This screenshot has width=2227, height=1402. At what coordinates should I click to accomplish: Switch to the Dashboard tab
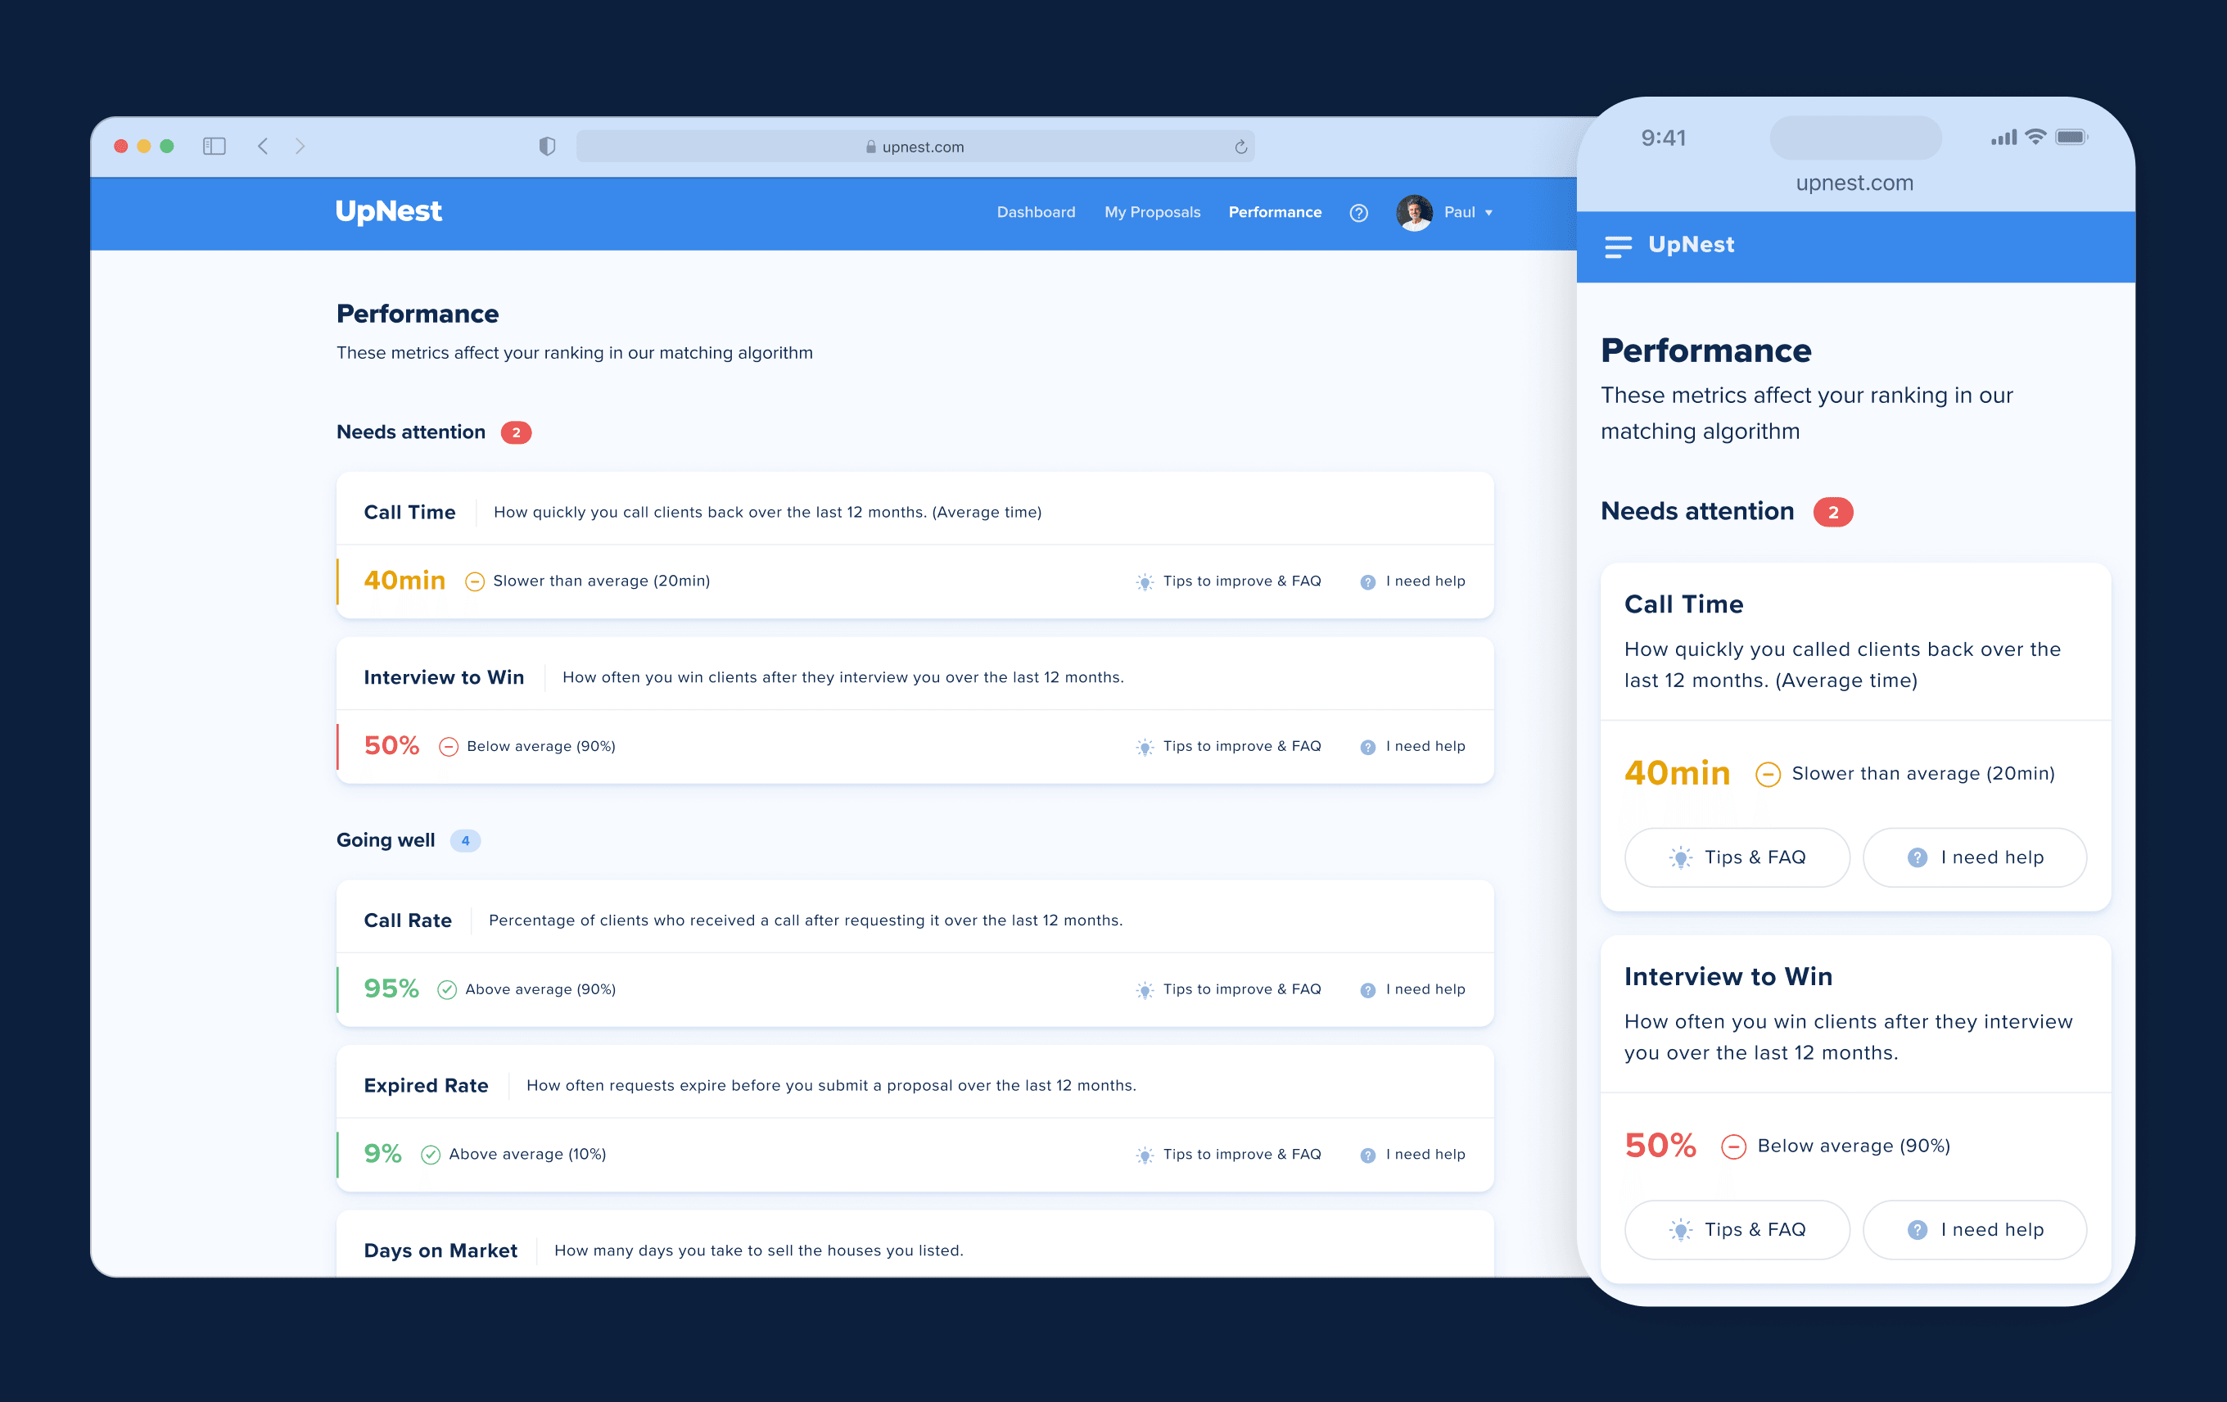(1036, 212)
